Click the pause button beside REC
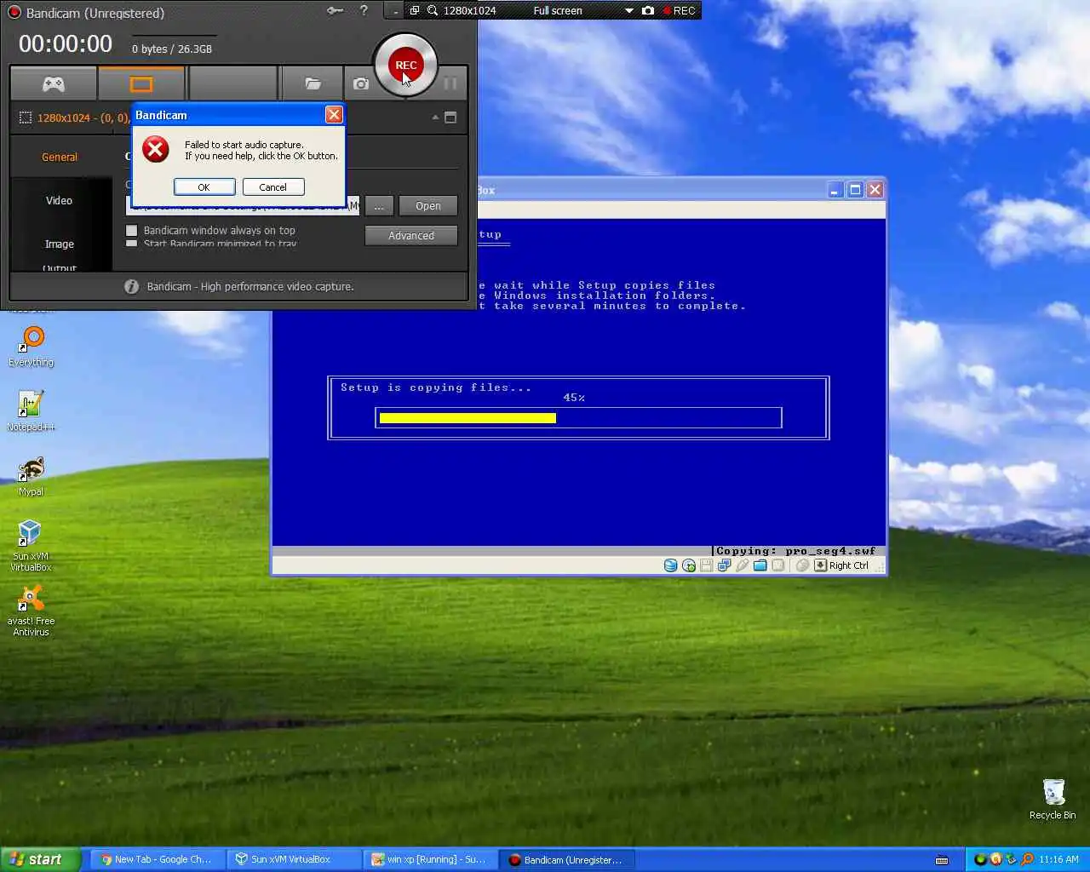 [x=450, y=83]
